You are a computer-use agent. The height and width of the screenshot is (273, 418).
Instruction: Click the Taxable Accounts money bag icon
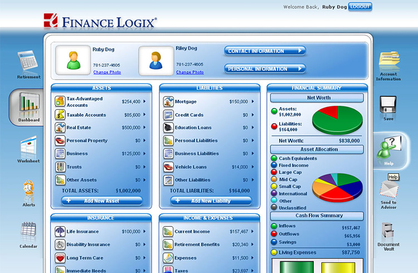pyautogui.click(x=60, y=115)
